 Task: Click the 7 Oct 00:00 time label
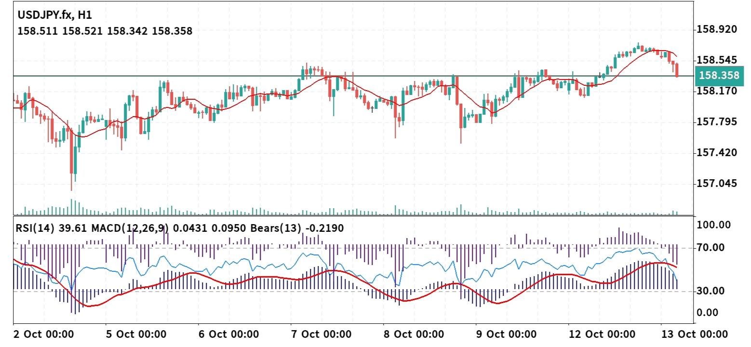coord(321,334)
